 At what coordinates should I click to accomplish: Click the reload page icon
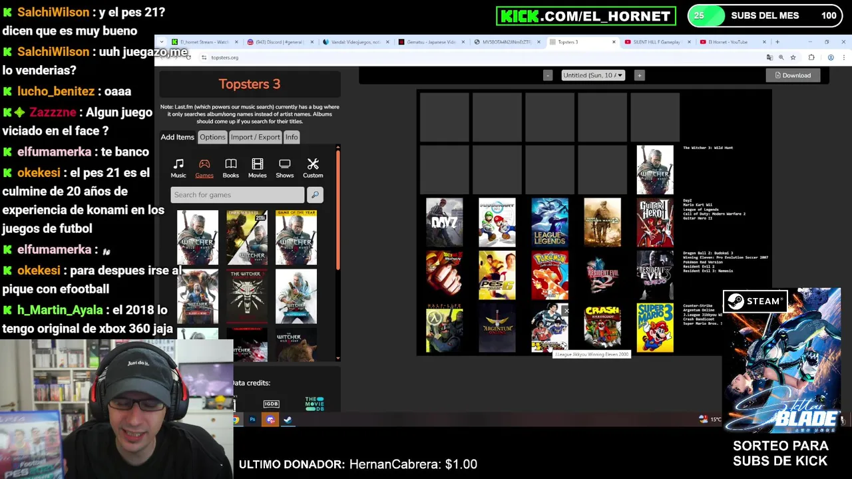[188, 58]
